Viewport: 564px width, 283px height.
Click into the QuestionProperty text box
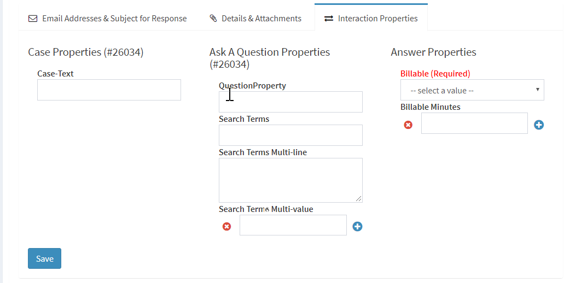pyautogui.click(x=290, y=102)
